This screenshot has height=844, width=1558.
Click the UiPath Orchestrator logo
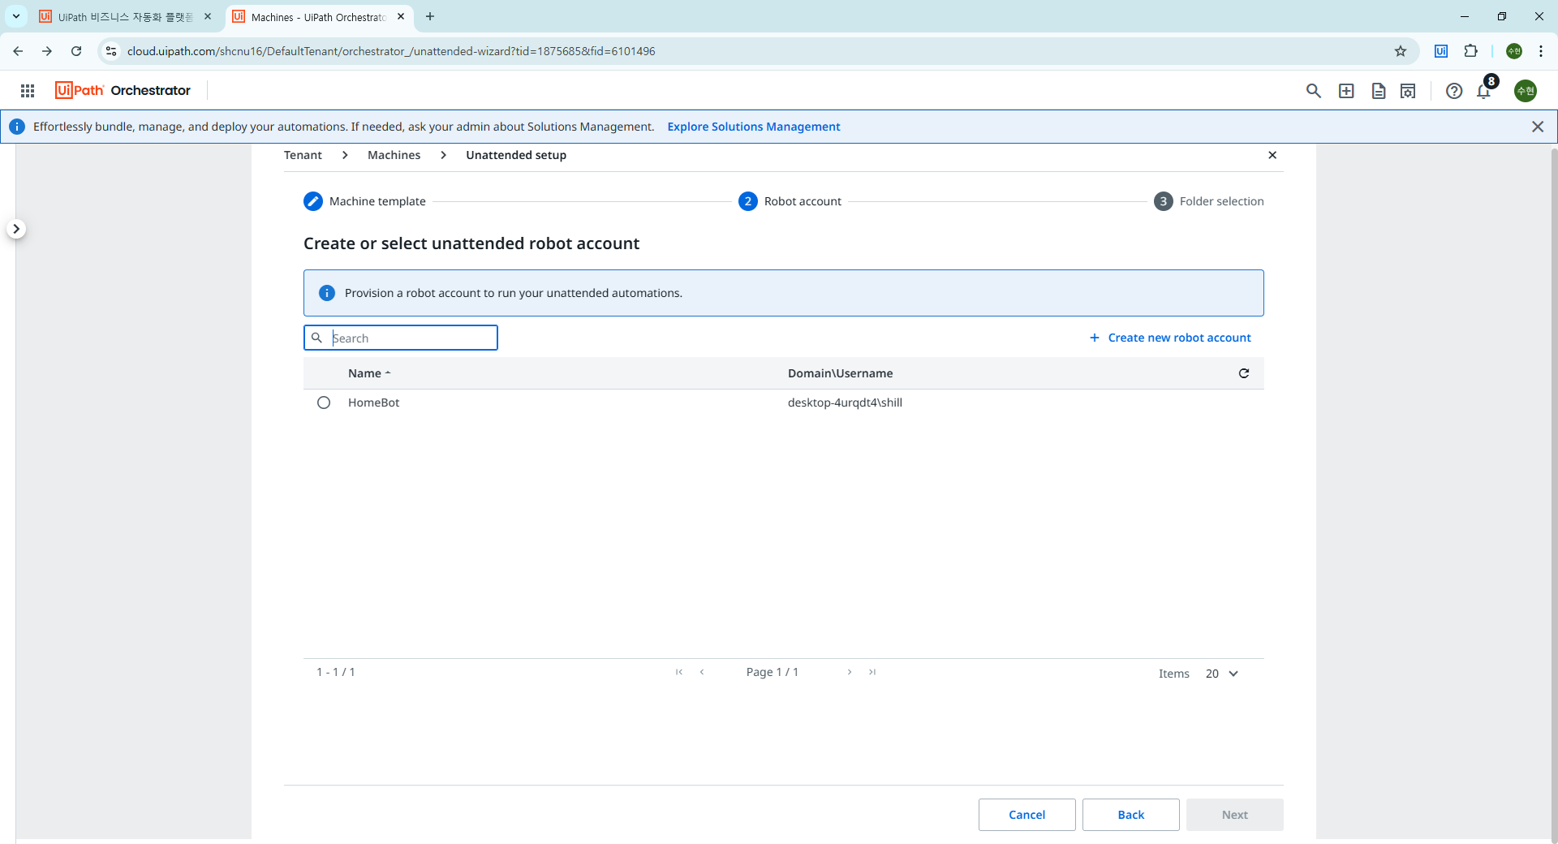point(123,90)
